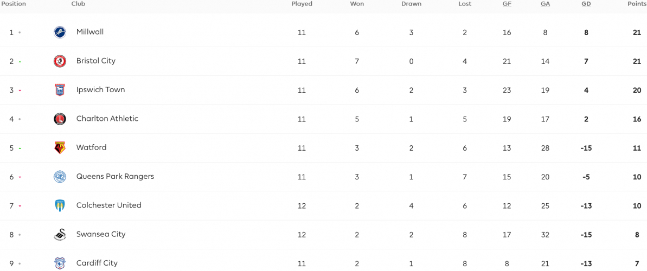
Task: Click the Charlton Athletic club crest
Action: (x=60, y=119)
